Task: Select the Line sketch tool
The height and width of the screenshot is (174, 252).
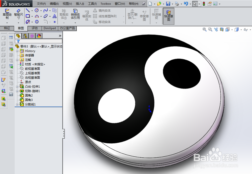Action: coord(28,11)
